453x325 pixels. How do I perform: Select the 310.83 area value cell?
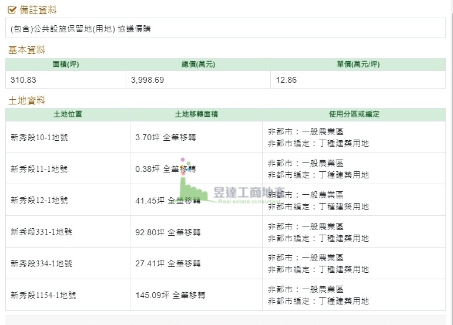click(x=66, y=80)
